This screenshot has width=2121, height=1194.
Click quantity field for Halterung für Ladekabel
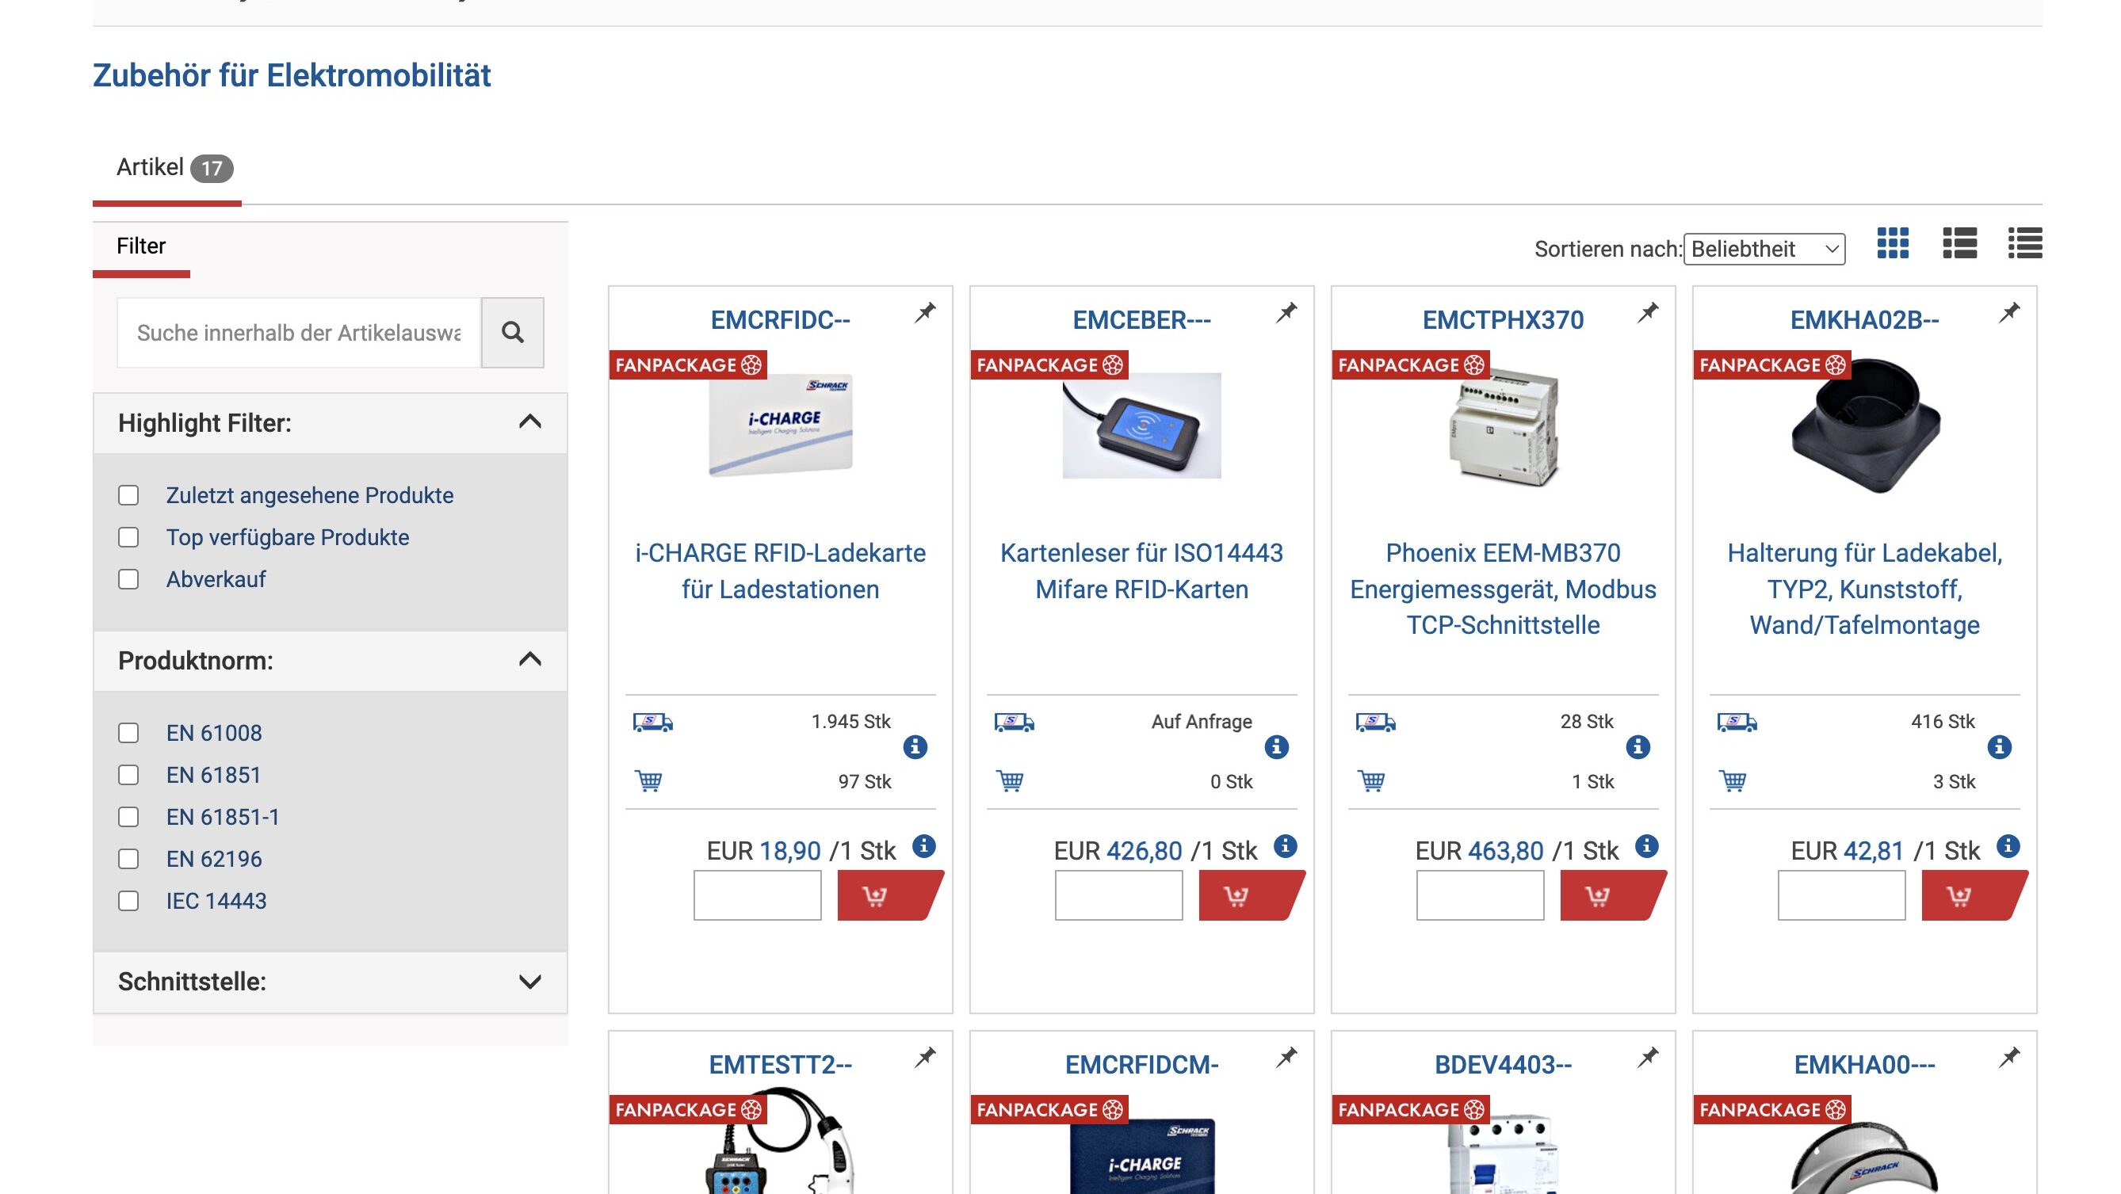tap(1842, 895)
